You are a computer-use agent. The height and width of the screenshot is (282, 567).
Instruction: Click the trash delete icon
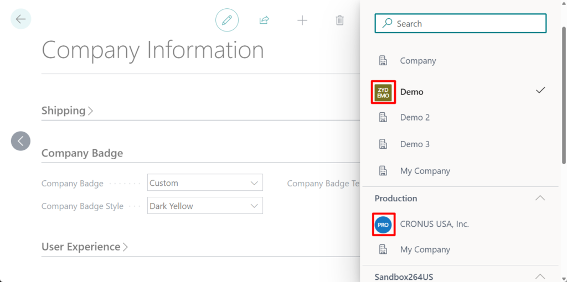339,20
